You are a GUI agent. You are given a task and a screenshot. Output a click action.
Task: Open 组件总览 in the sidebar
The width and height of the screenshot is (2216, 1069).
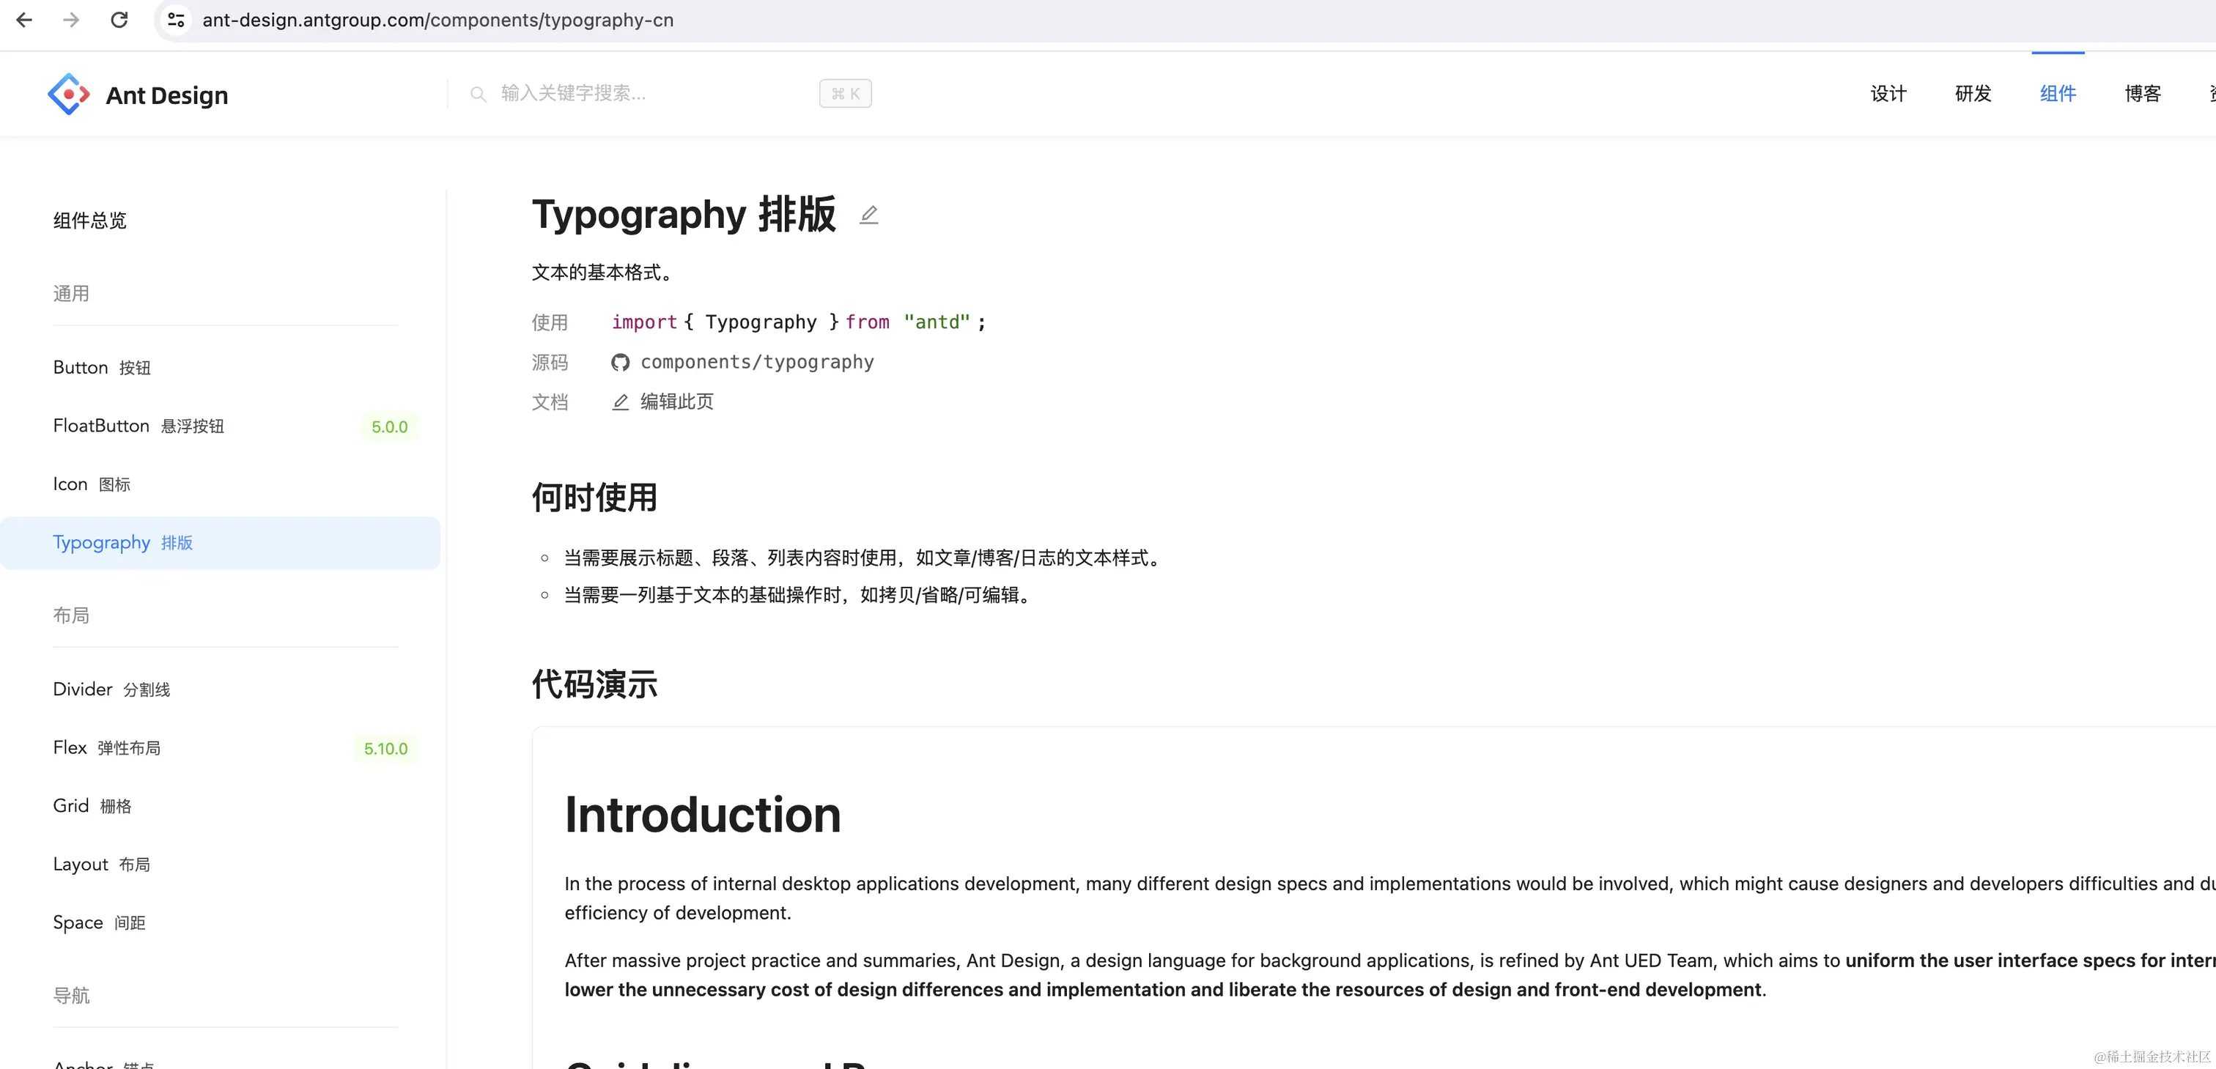point(89,220)
